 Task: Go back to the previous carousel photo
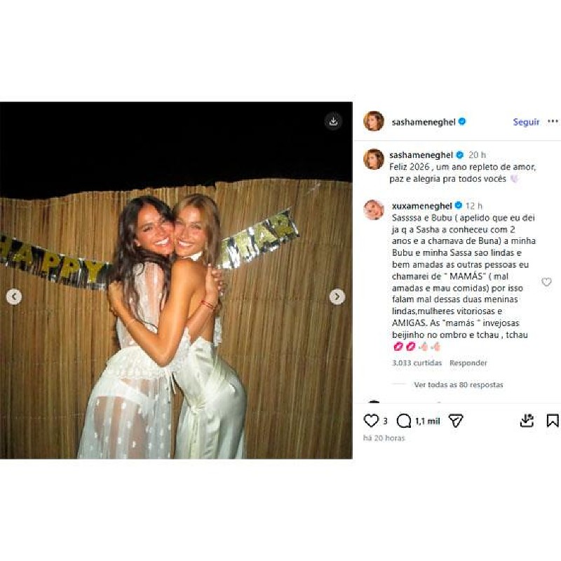point(14,297)
